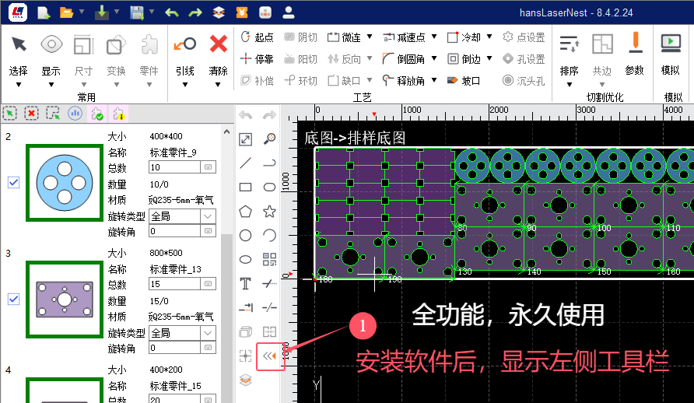Click the 起点 start point tool
Screen dimensions: 694x403
[258, 37]
